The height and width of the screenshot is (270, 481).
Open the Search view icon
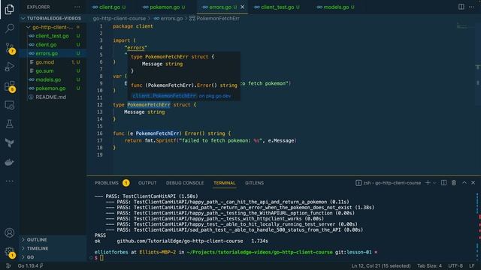(x=9, y=28)
